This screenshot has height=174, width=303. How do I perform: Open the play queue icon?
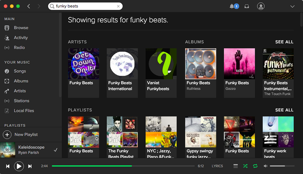point(236,166)
